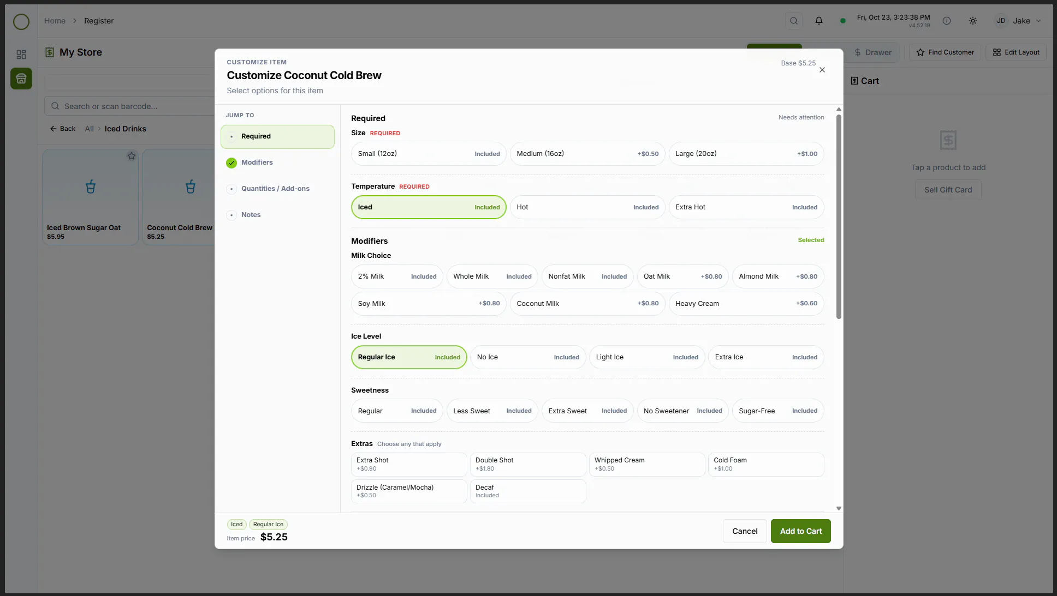
Task: Click Edit Layout button
Action: (x=1016, y=52)
